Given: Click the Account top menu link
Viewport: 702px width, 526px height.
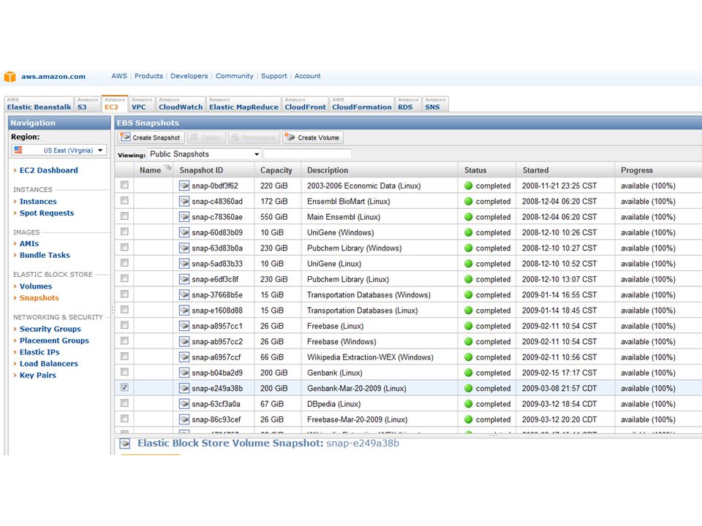Looking at the screenshot, I should pyautogui.click(x=307, y=76).
